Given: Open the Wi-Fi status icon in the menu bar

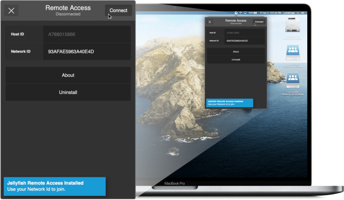Looking at the screenshot, I should point(240,13).
